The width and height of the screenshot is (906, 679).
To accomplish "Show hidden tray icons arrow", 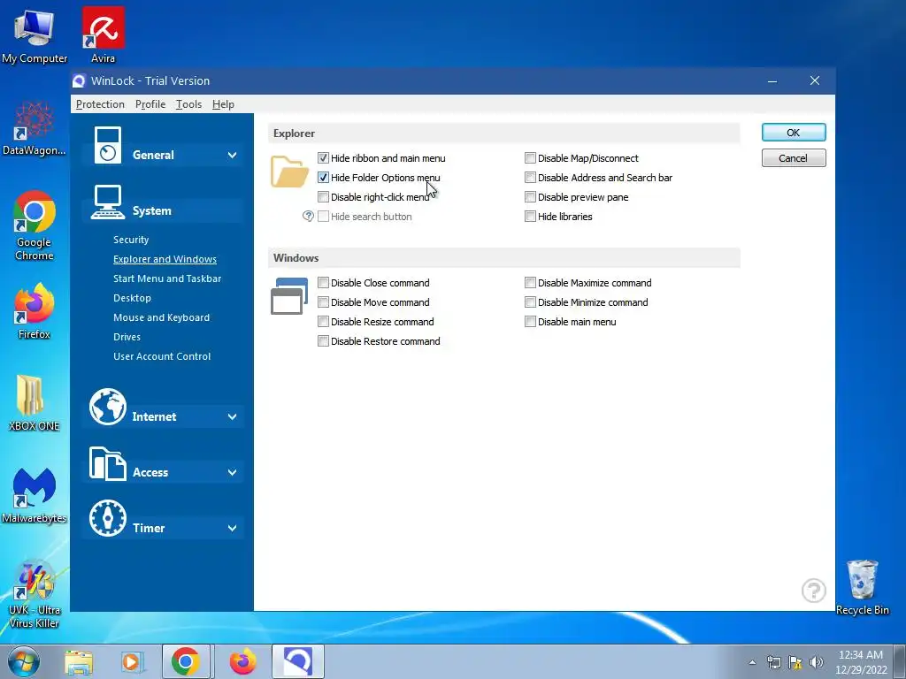I will (752, 662).
